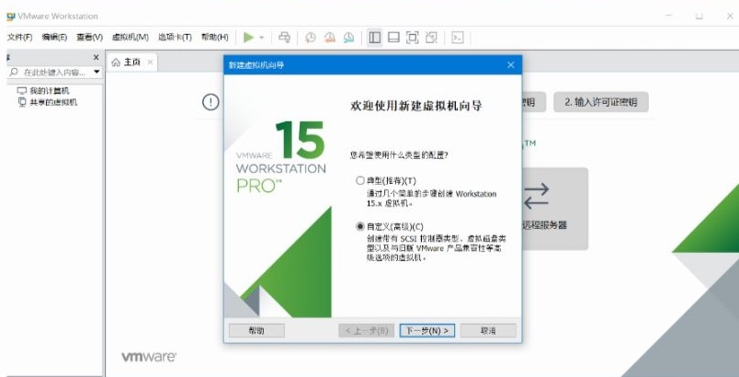Click the 下一步(N) > button
Screen dimensions: 739x377
(427, 330)
